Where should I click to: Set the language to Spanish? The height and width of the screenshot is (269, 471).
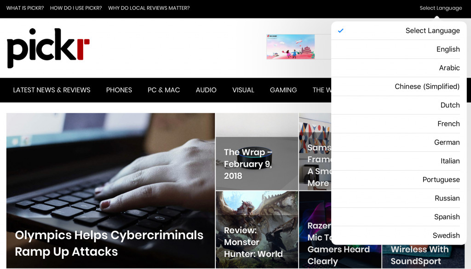[x=399, y=217]
